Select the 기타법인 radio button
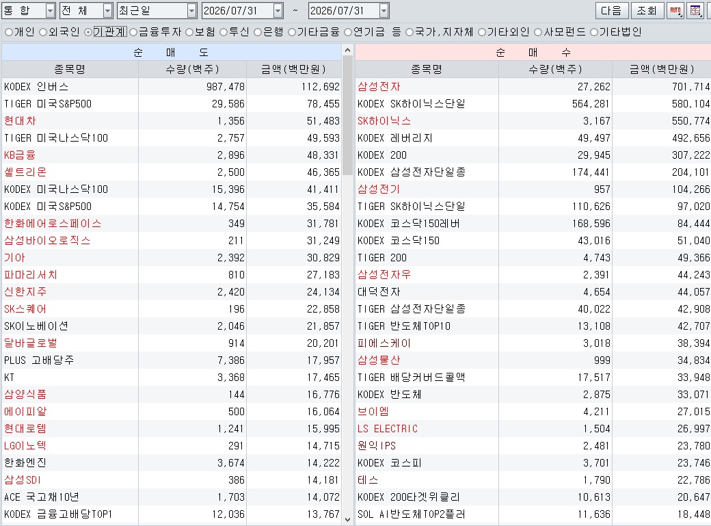This screenshot has width=711, height=526. [x=594, y=32]
